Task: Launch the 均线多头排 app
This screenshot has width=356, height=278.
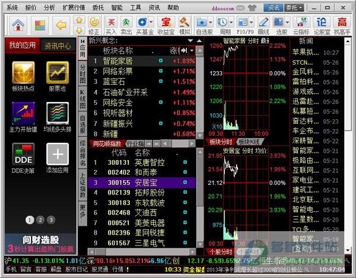Action: click(58, 113)
